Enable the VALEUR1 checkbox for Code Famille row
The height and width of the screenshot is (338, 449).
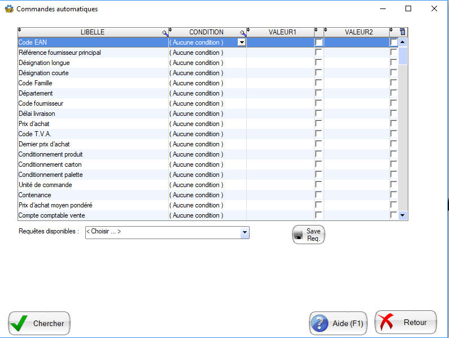click(x=319, y=83)
